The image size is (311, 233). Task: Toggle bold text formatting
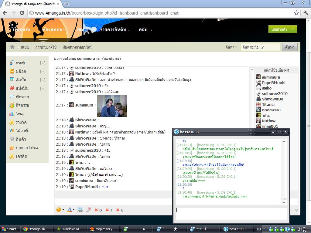(x=98, y=210)
